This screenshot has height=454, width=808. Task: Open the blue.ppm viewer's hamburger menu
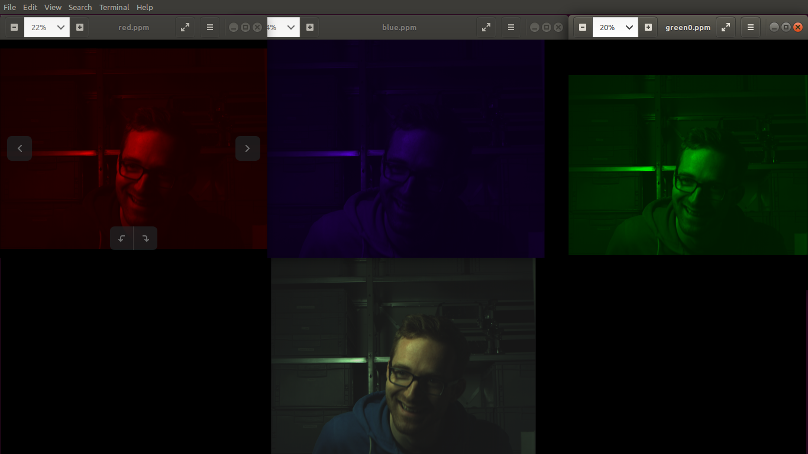coord(510,27)
